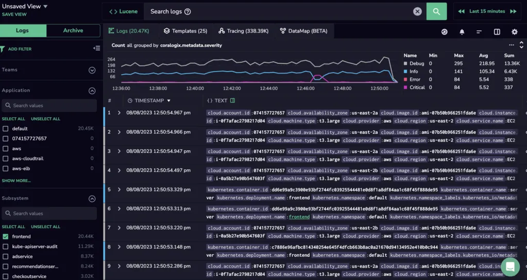The height and width of the screenshot is (280, 527).
Task: Expand log row number 5
Action: [x=119, y=190]
